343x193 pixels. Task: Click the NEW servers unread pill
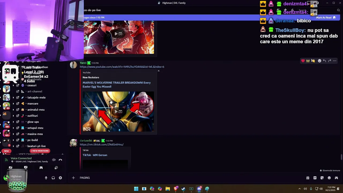tap(6, 151)
